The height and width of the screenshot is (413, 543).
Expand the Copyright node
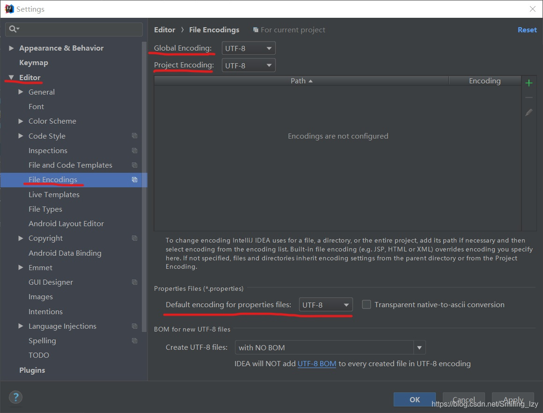[x=21, y=238]
